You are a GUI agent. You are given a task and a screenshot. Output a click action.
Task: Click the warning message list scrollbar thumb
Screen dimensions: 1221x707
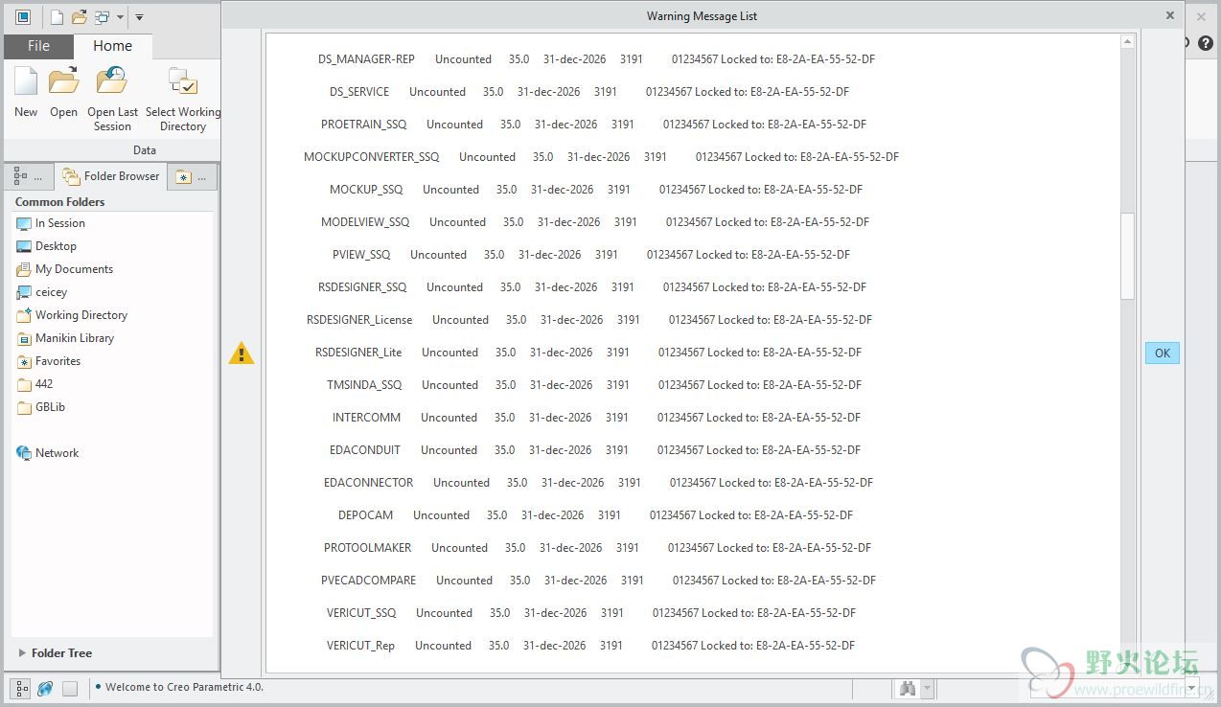(1127, 256)
